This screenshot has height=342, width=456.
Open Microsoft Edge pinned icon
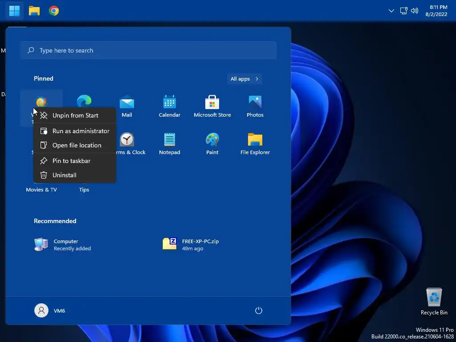84,101
